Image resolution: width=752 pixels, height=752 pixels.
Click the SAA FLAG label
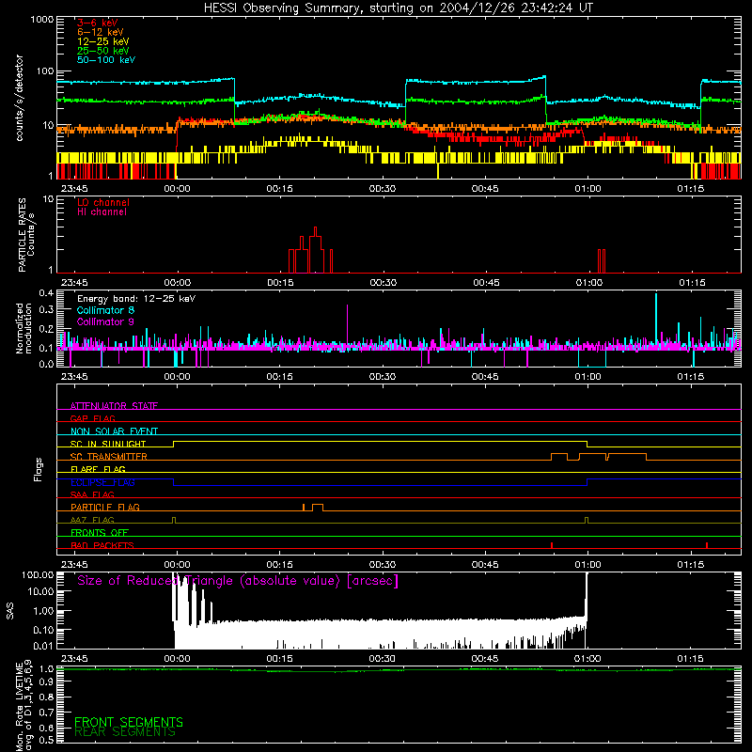92,494
